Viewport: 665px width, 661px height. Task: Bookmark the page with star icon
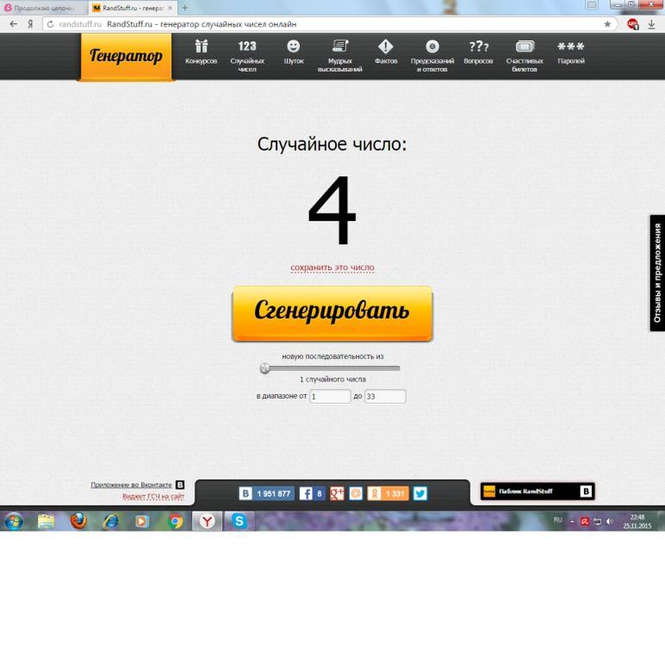(x=607, y=24)
